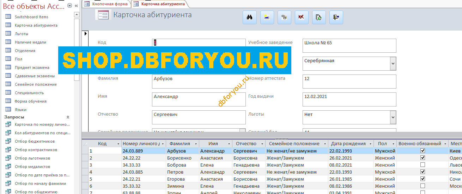Open the Семейное положение column filter dropdown
This screenshot has width=462, height=194.
point(325,144)
